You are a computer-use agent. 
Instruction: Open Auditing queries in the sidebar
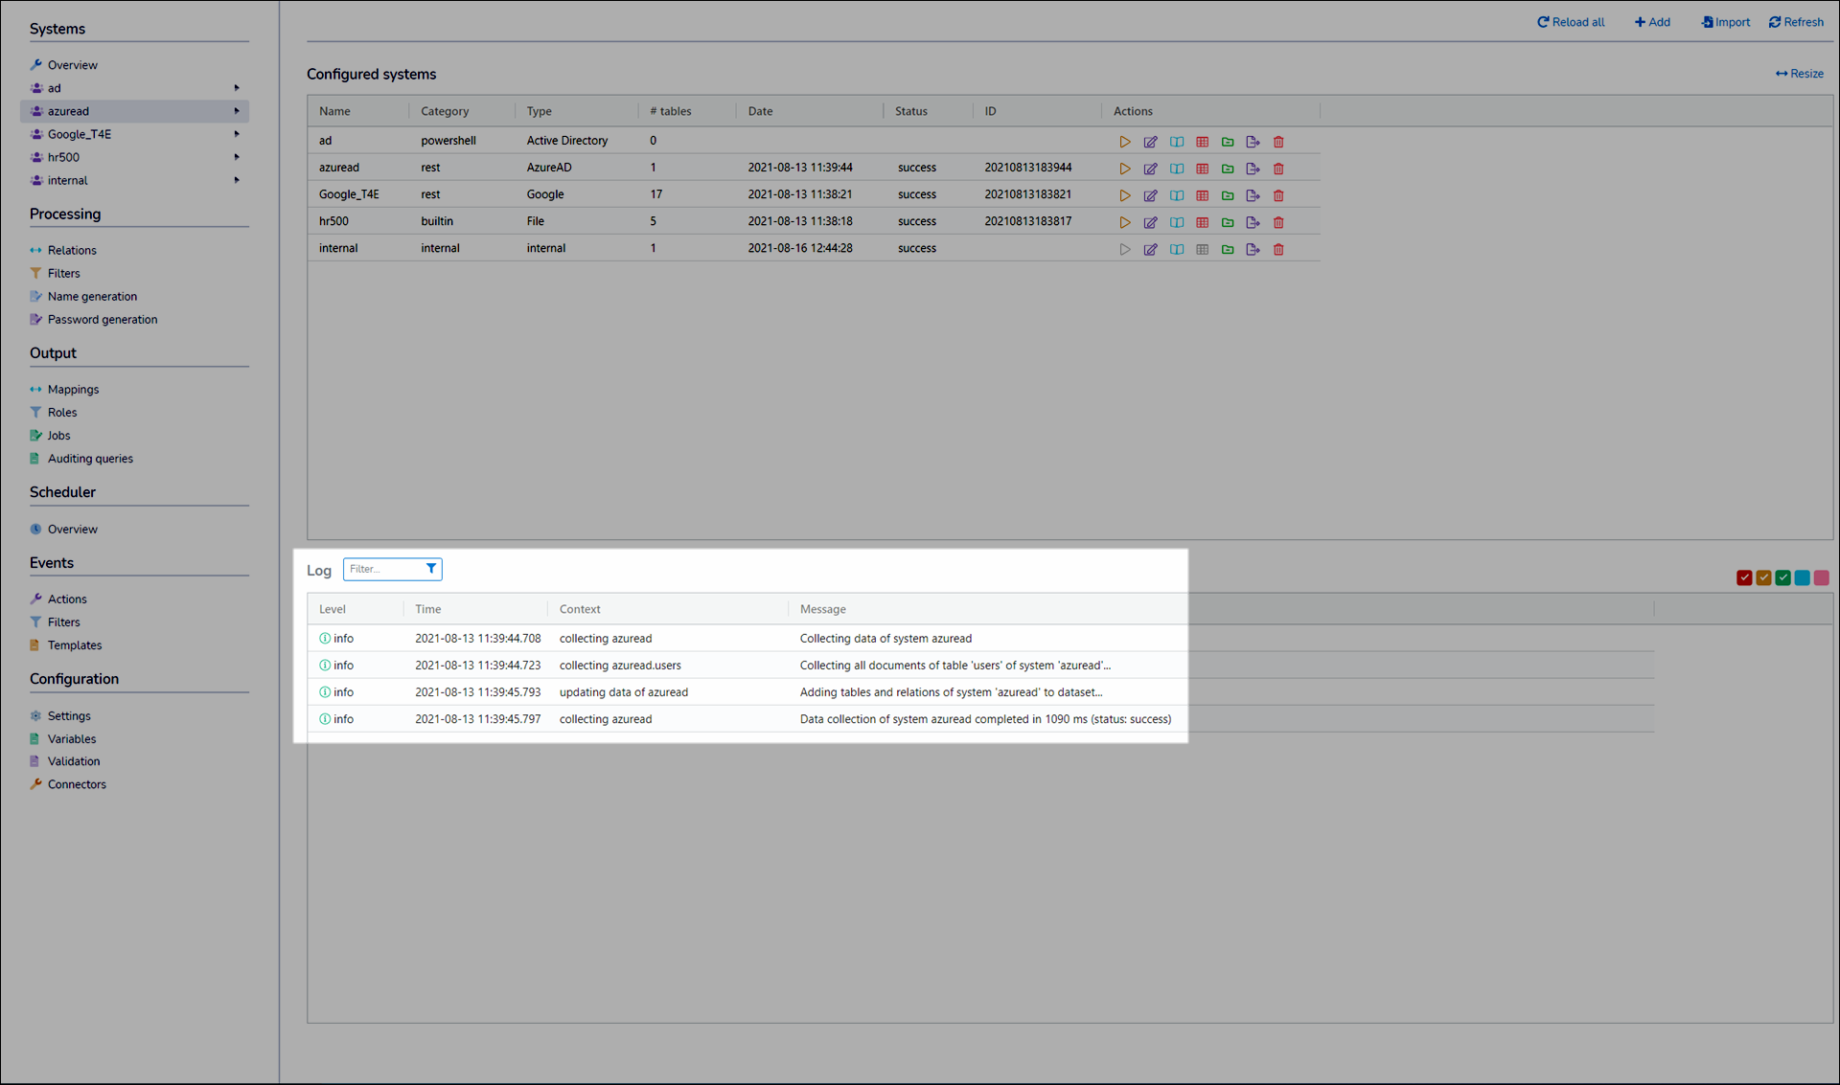[x=90, y=459]
